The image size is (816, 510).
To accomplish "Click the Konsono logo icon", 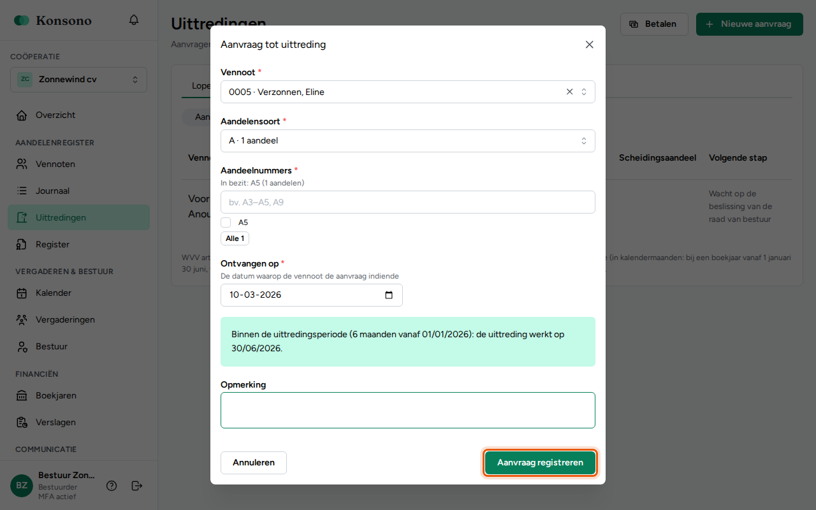I will tap(22, 20).
